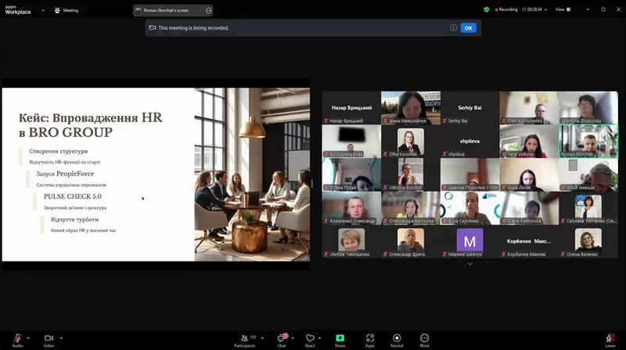626x350 pixels.
Task: Click 'Запуск PeopleForce' slide text
Action: click(x=65, y=174)
